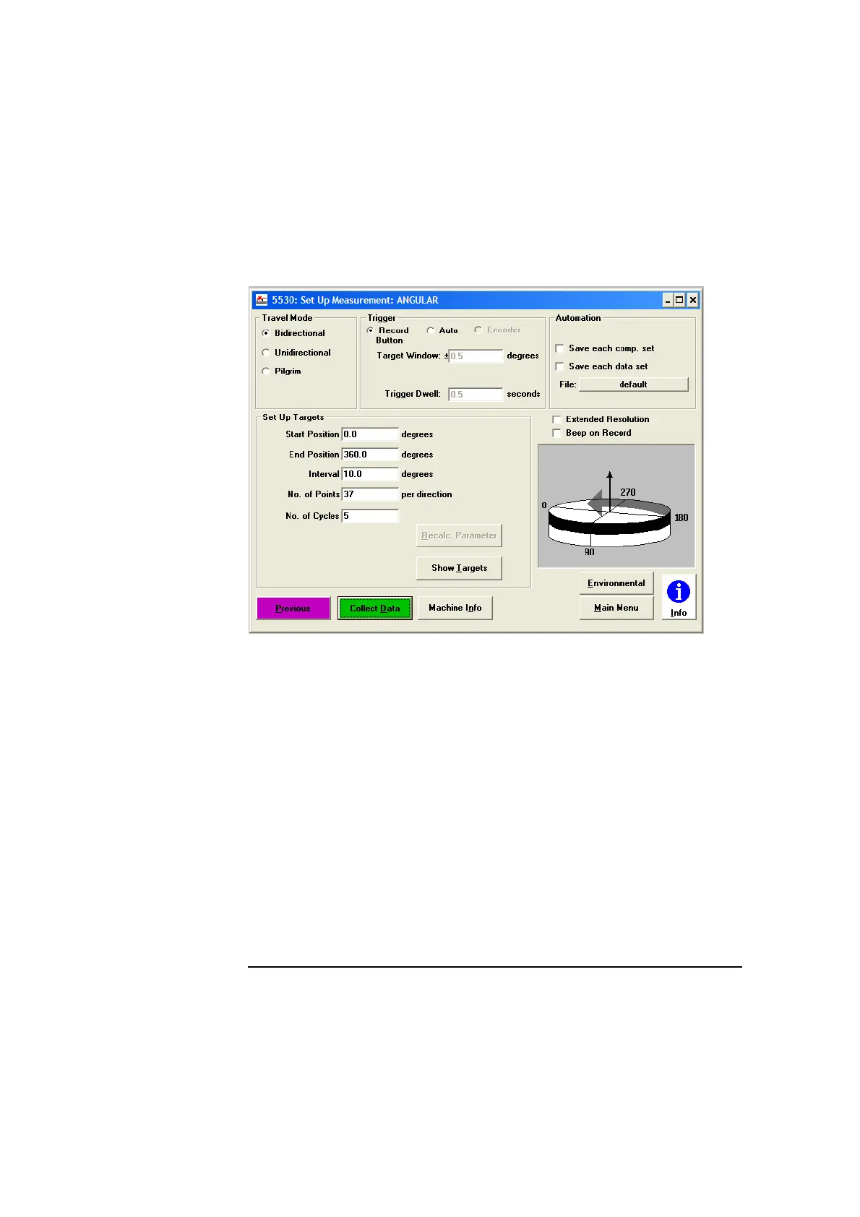The image size is (860, 1217).
Task: Open the Environmental settings
Action: pos(616,583)
